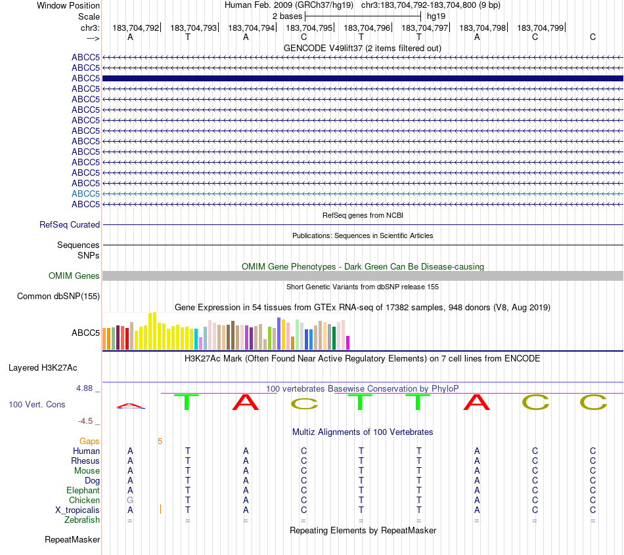The image size is (624, 555).
Task: Click the Mouse alignment row label
Action: 87,471
